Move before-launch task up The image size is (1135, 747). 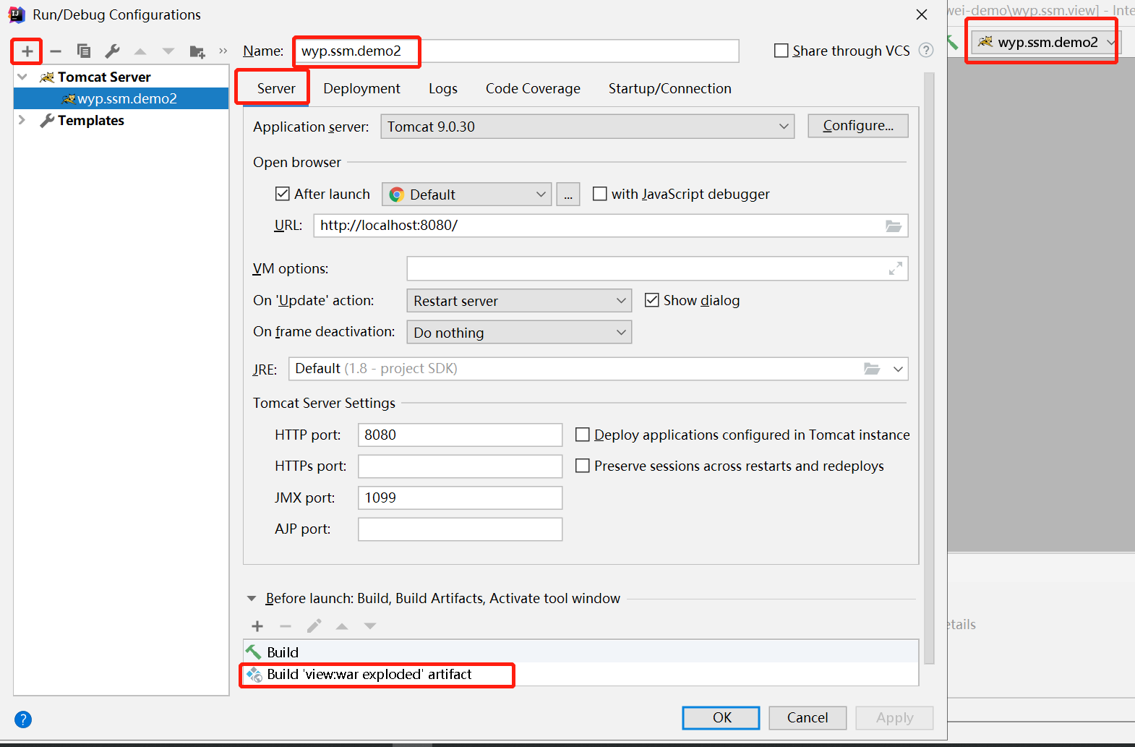click(342, 626)
